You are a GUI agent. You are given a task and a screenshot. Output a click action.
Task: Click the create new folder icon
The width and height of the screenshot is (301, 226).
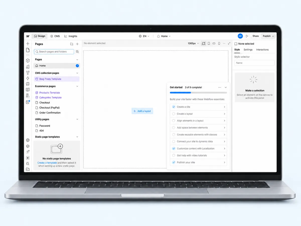(72, 44)
